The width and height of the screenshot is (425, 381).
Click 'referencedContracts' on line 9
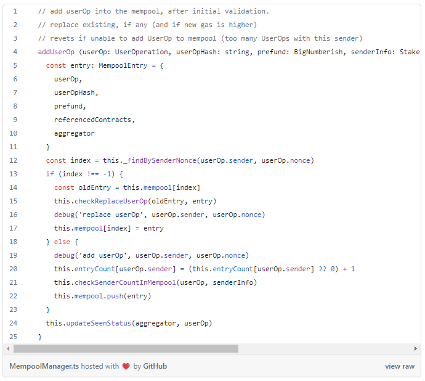coord(94,120)
